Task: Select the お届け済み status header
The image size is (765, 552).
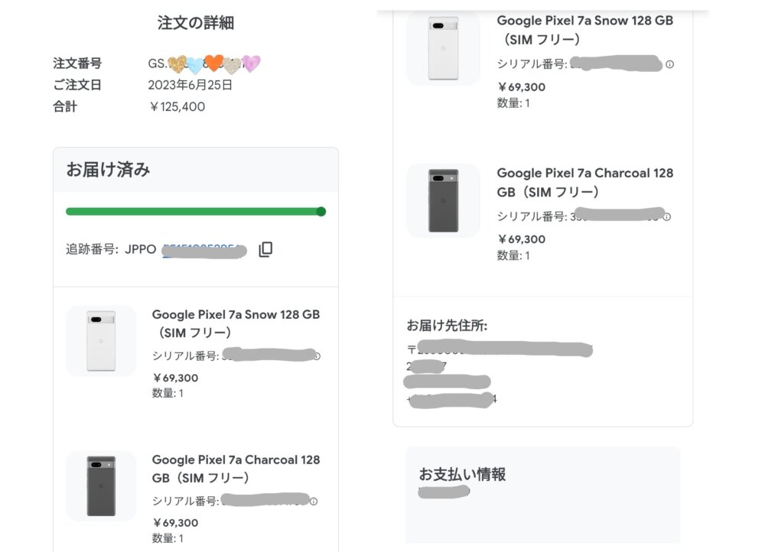Action: coord(196,170)
